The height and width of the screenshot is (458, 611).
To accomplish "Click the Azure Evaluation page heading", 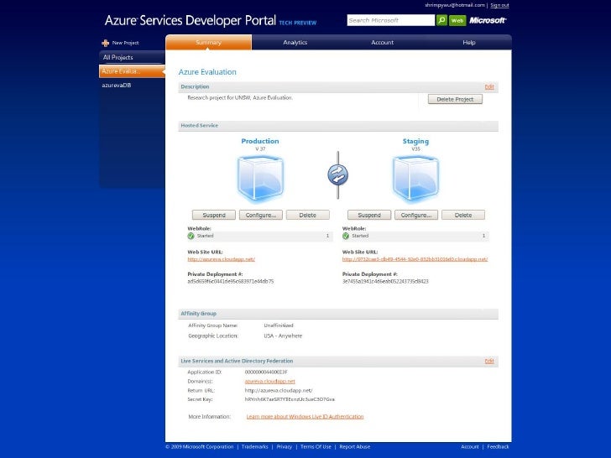I will 207,72.
